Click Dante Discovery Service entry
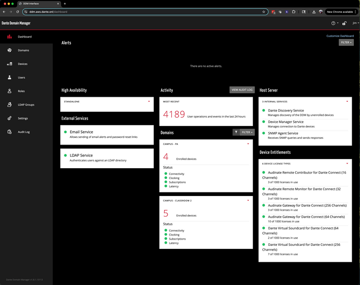The width and height of the screenshot is (360, 285). pos(305,113)
